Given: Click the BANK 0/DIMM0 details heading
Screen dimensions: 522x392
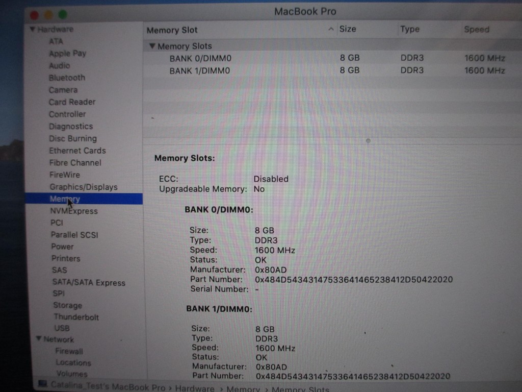Looking at the screenshot, I should point(219,210).
